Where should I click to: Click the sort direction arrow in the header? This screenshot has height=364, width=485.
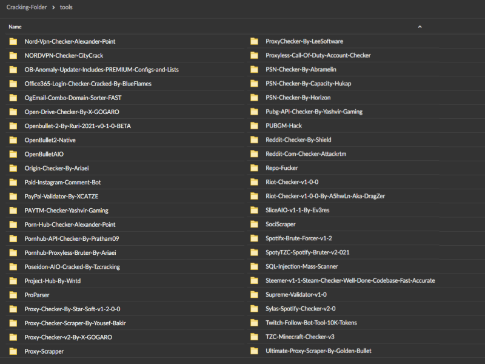point(420,27)
